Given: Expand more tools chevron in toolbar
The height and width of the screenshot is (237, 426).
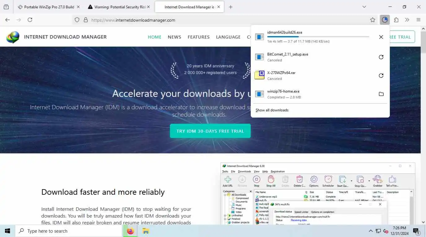Looking at the screenshot, I should click(x=407, y=20).
